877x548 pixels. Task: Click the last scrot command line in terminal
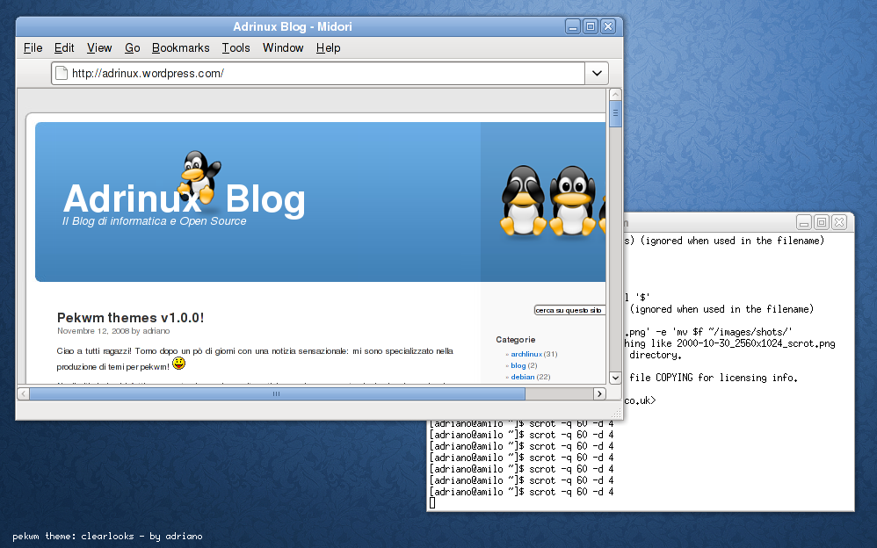pos(521,492)
